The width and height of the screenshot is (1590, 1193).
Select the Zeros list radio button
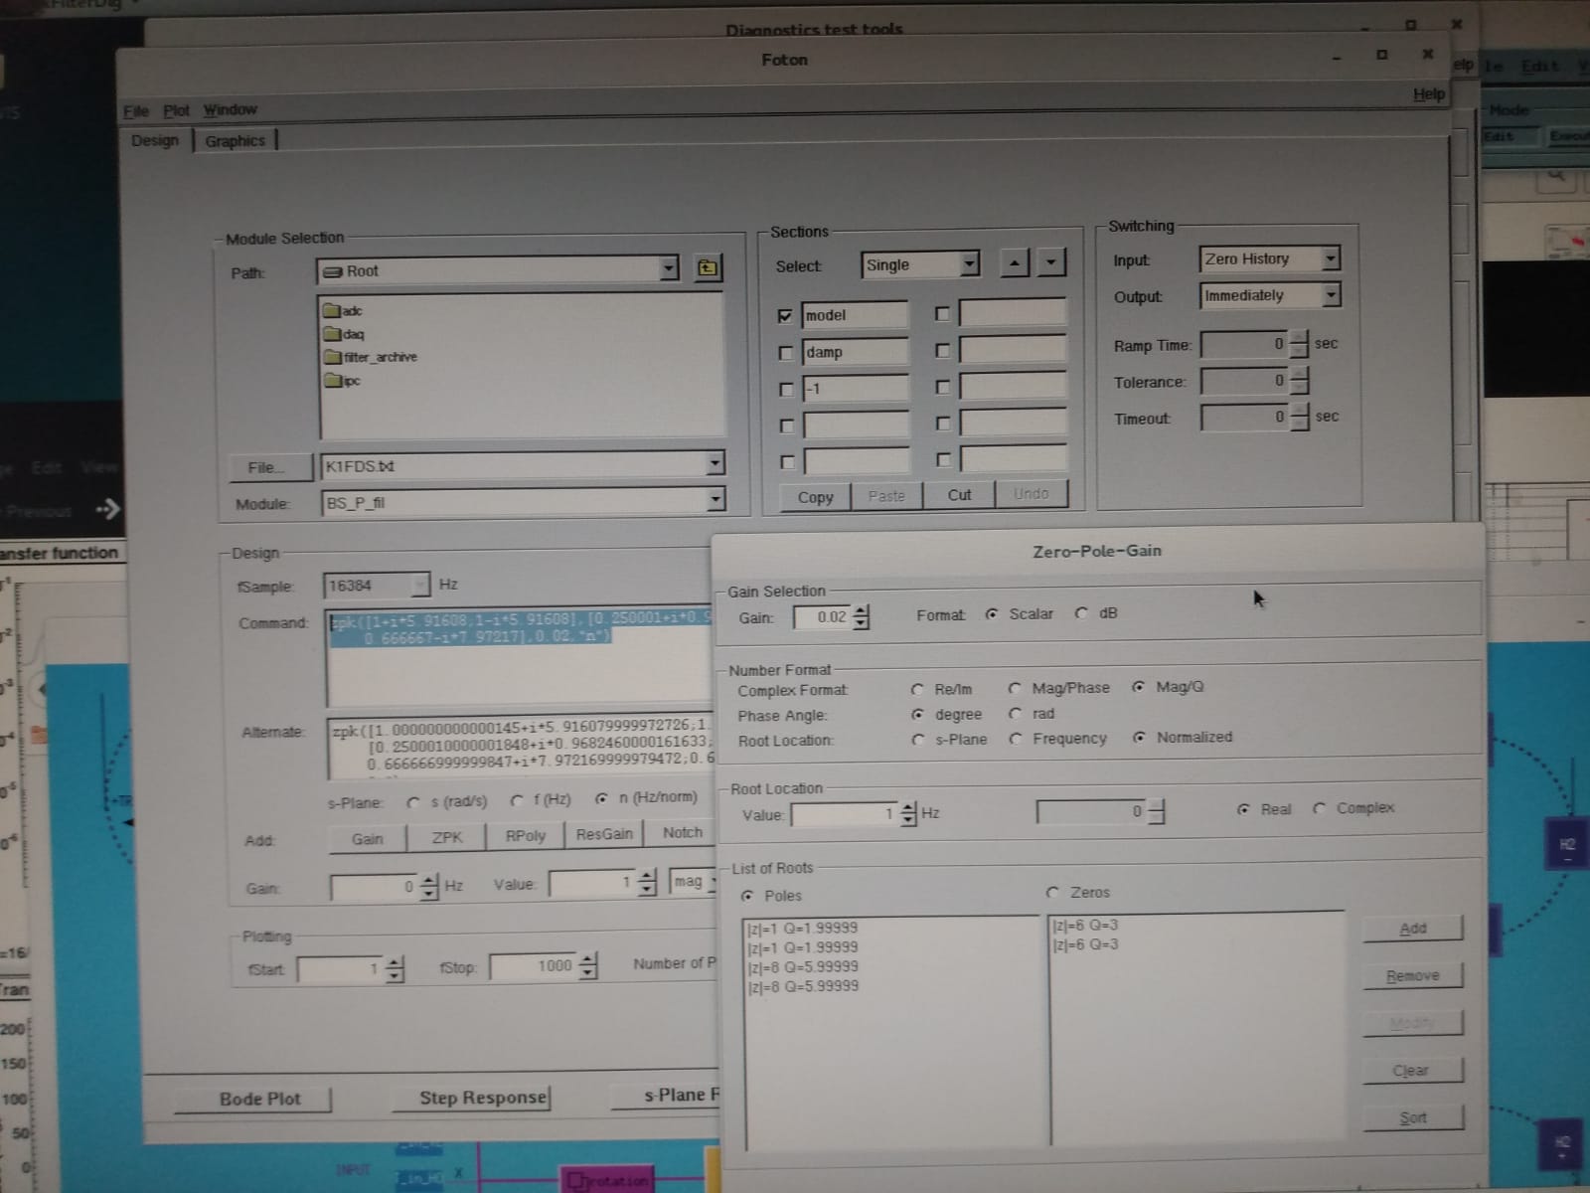(x=1053, y=893)
